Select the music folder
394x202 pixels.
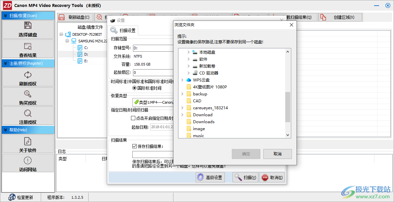[195, 136]
